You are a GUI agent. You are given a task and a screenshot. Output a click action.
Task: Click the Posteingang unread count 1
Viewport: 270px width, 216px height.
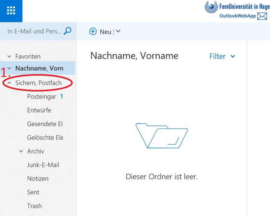(x=61, y=96)
